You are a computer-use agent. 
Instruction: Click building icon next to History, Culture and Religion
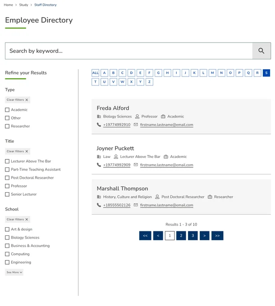[99, 197]
